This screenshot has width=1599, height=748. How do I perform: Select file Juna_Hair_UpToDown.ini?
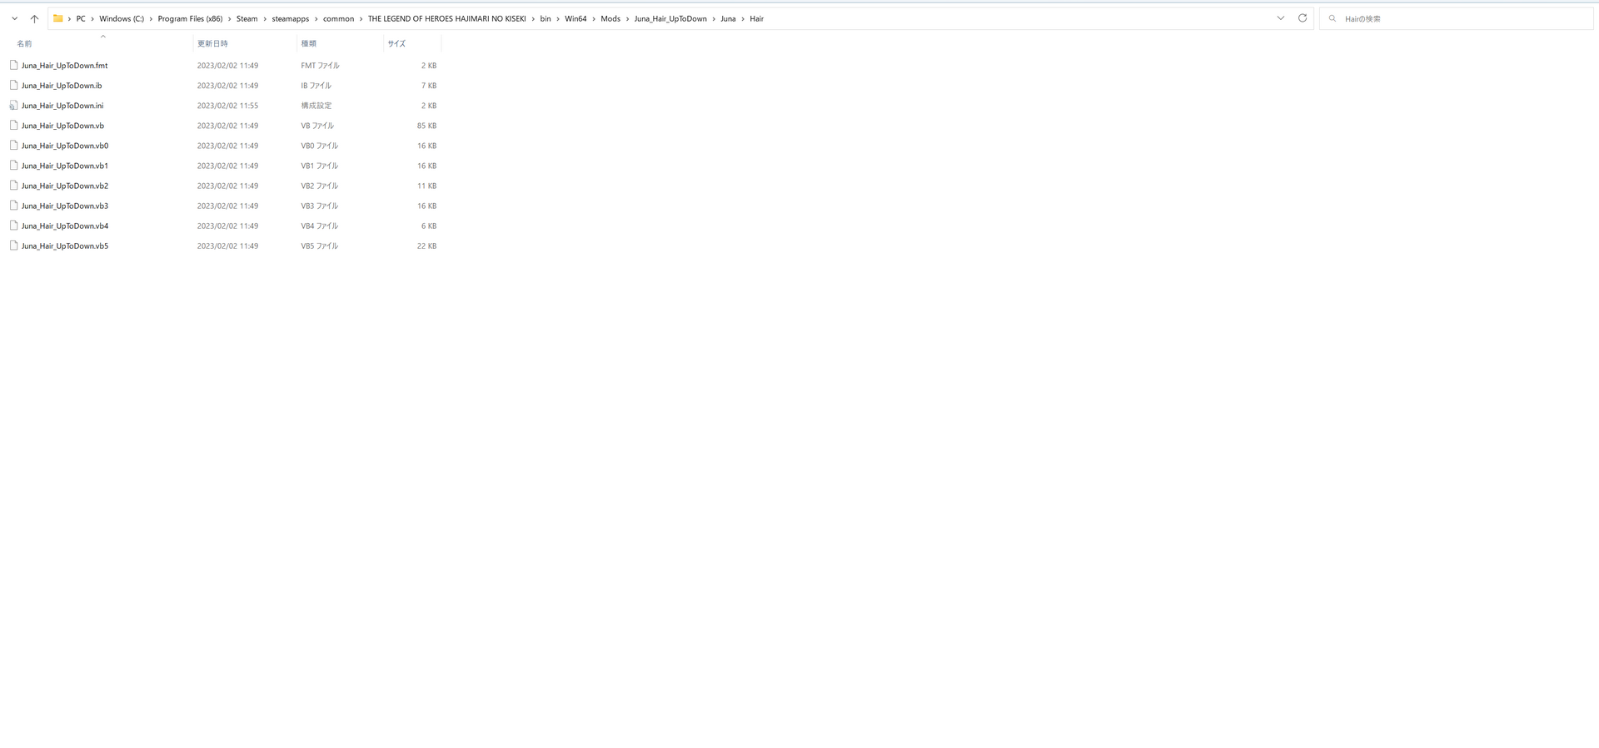(62, 106)
